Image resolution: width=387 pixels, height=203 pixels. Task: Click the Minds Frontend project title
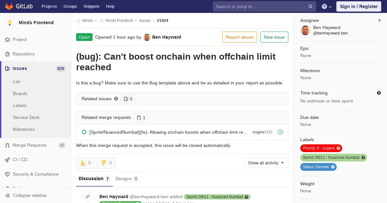coord(36,23)
